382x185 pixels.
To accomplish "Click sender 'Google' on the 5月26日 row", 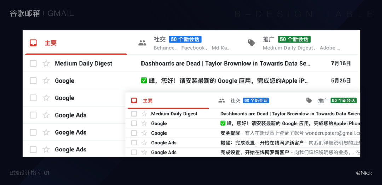I will [x=65, y=80].
